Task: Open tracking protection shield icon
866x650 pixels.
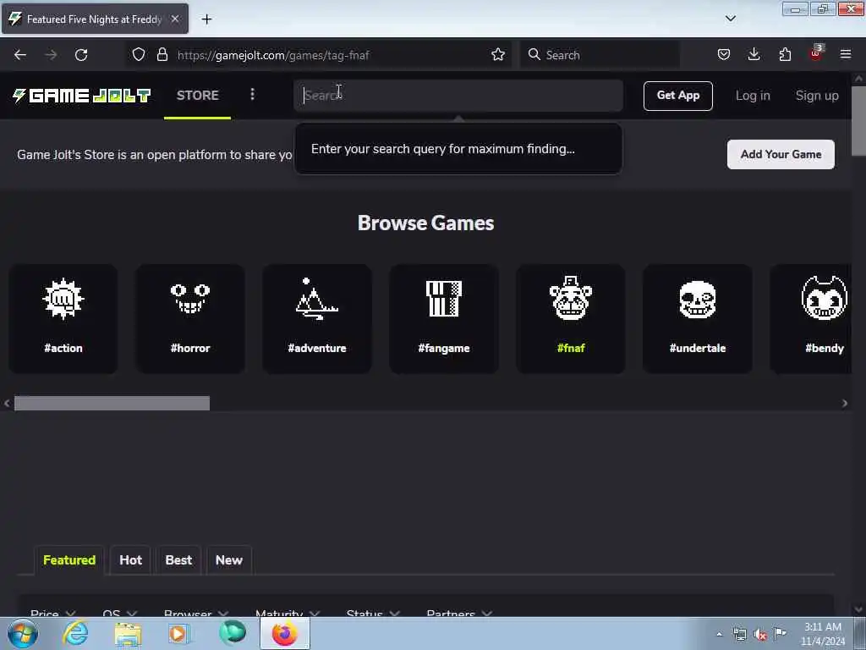Action: pos(139,55)
